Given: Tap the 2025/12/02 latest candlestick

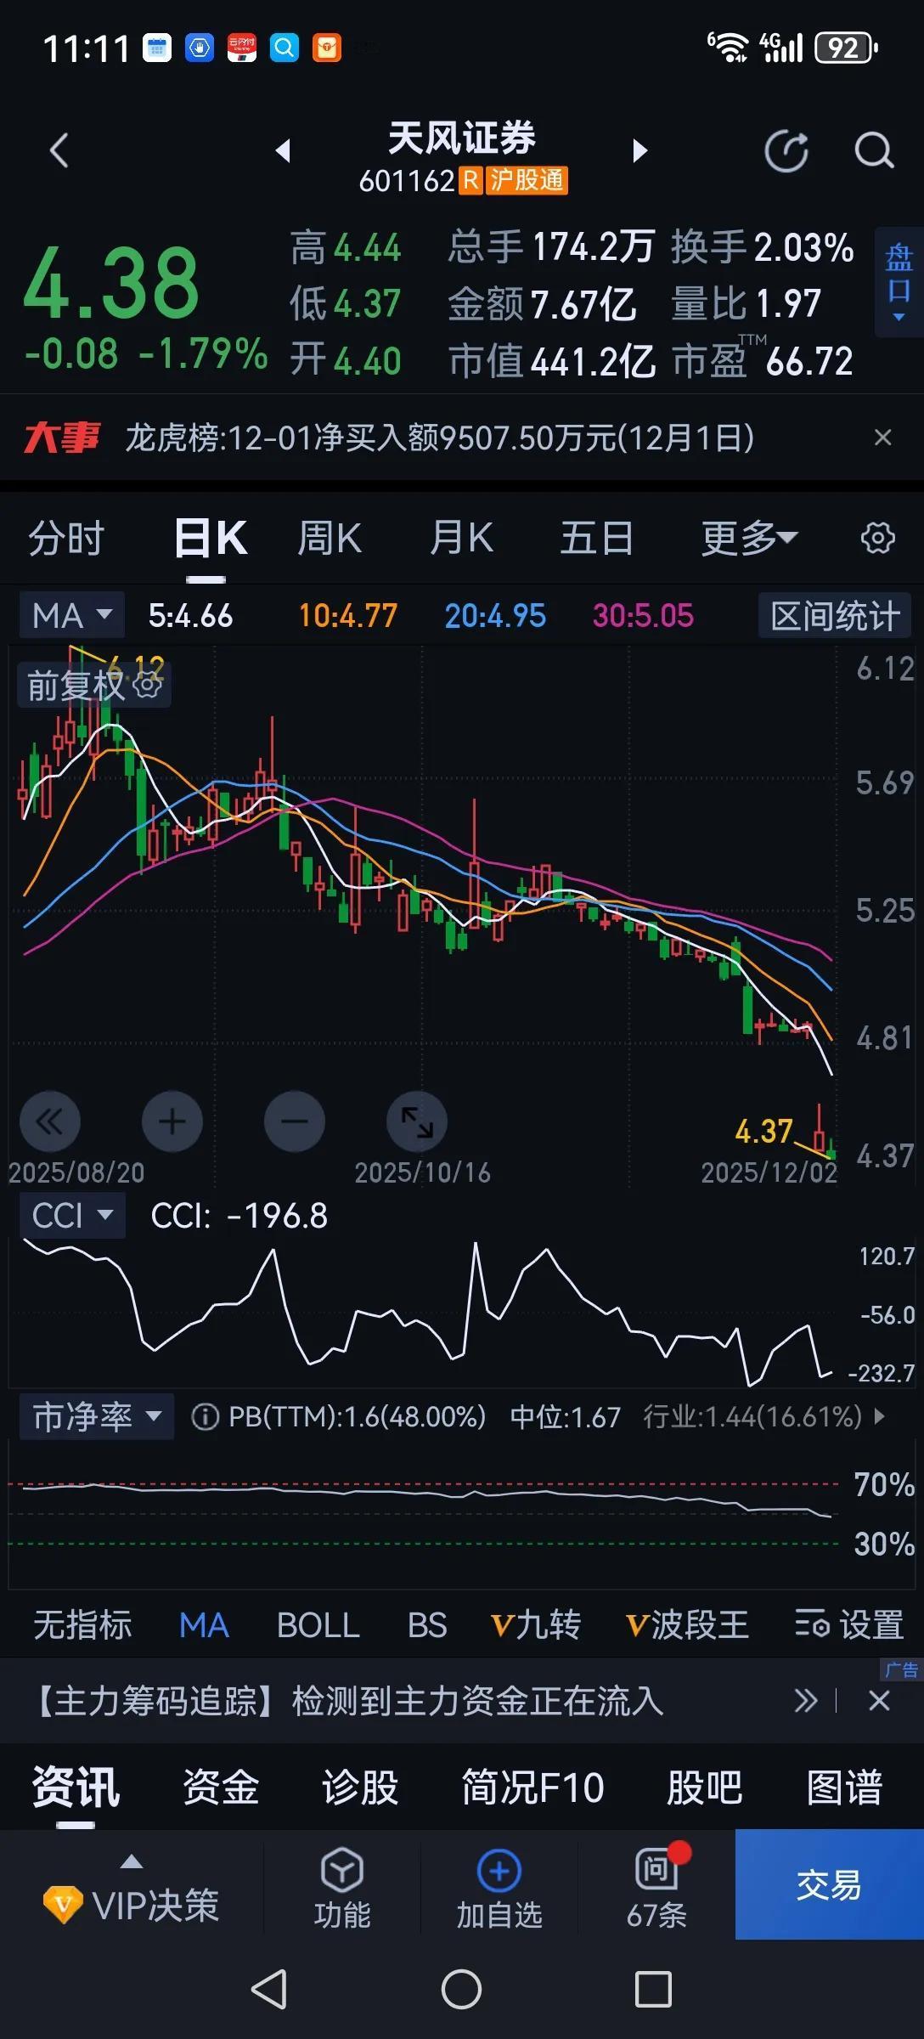Looking at the screenshot, I should [x=831, y=1149].
